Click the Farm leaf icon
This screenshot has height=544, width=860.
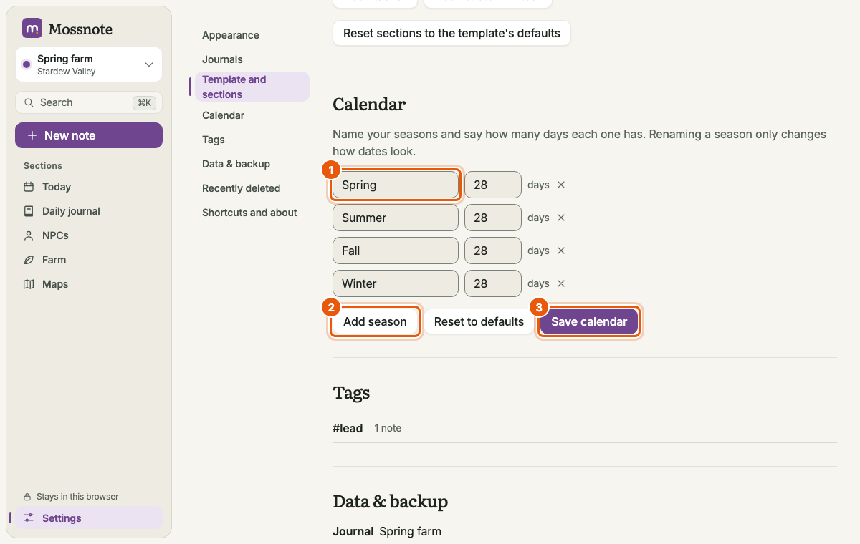click(x=29, y=260)
